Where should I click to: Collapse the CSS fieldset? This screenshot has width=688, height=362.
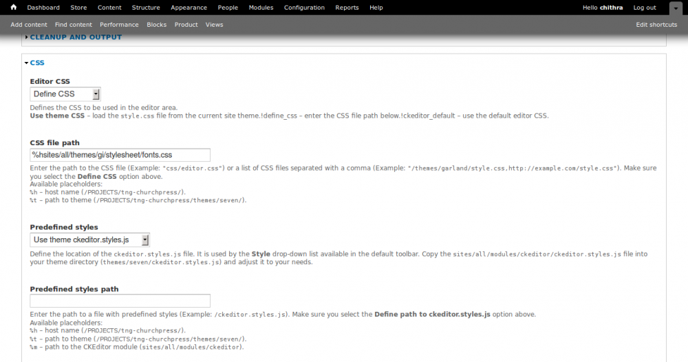[x=37, y=63]
